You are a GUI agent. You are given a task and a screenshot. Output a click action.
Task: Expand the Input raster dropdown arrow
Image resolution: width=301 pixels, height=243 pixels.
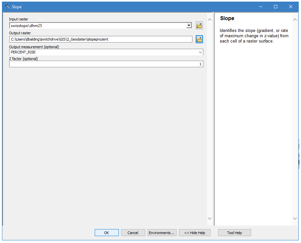click(x=189, y=26)
